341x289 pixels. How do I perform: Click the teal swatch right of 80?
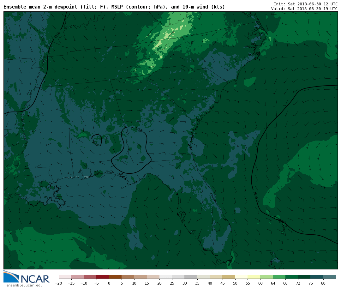click(330, 277)
